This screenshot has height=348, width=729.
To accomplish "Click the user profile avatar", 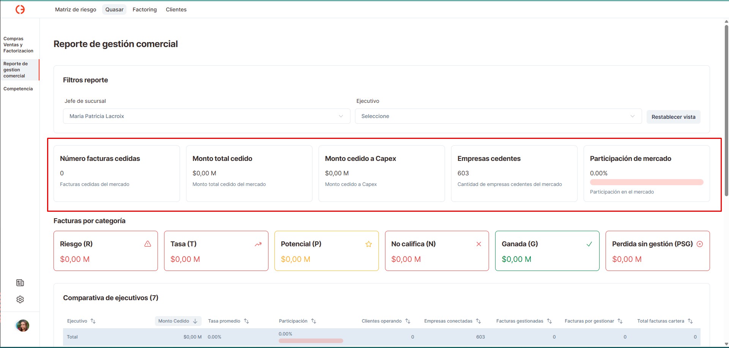I will coord(22,326).
